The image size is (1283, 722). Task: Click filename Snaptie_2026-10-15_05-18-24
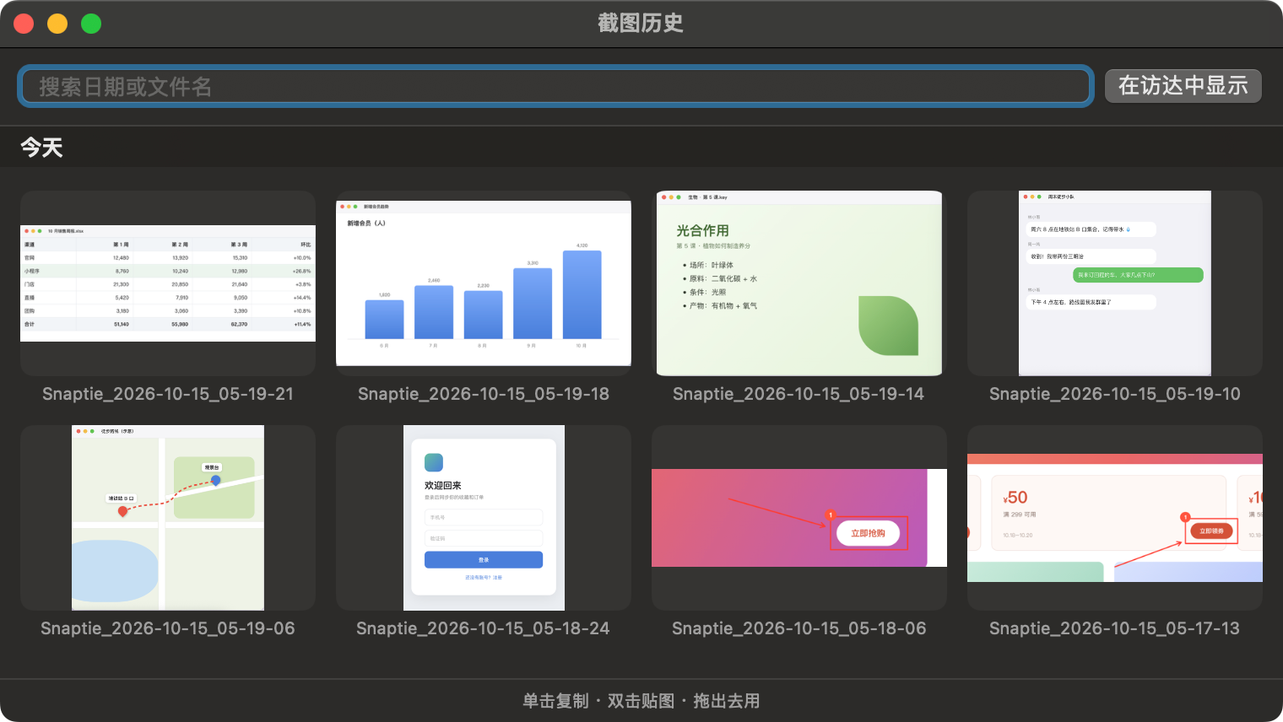(x=483, y=628)
